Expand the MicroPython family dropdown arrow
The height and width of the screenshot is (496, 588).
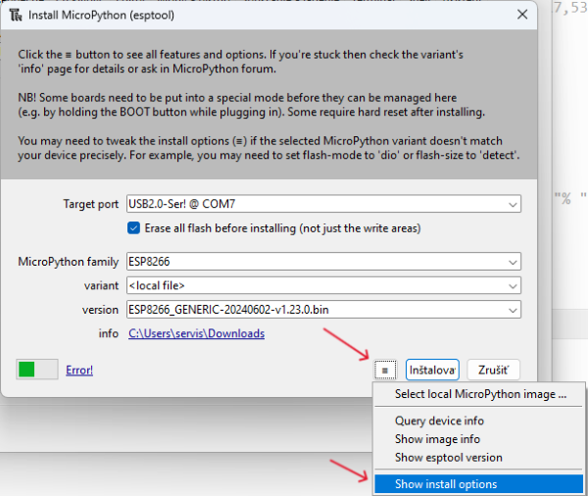pyautogui.click(x=513, y=262)
